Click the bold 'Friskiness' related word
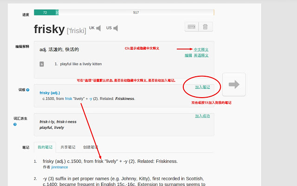Viewport: 297px width, 186px height. [x=125, y=99]
